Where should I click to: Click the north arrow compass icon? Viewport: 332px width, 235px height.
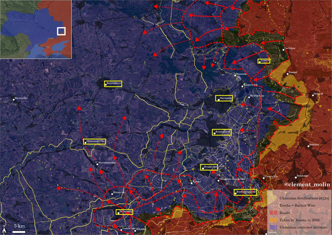(4, 230)
